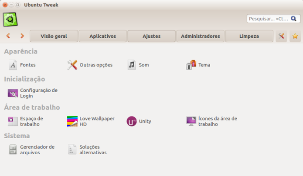Screen dimensions: 303x176
Task: Open preferences via the wrench and screwdriver icon
Action: point(281,36)
